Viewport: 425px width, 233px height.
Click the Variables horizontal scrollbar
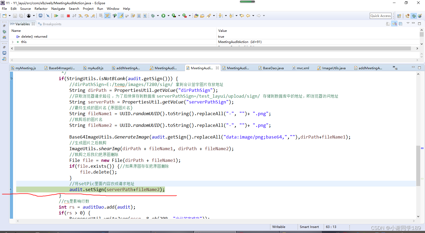pos(212,49)
